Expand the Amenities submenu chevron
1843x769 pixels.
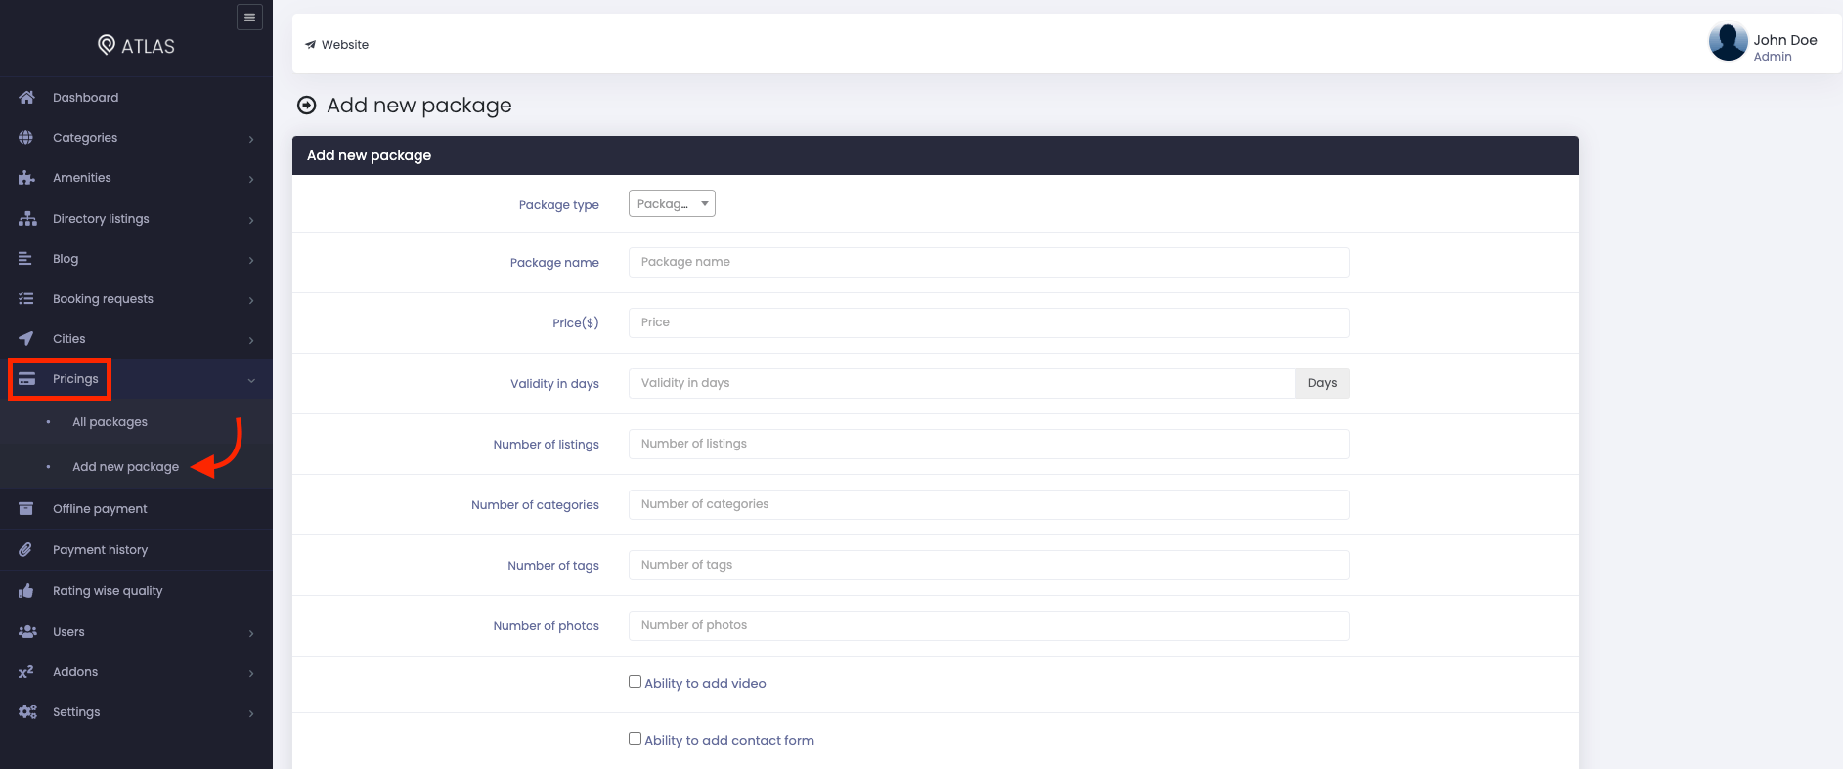pyautogui.click(x=251, y=179)
